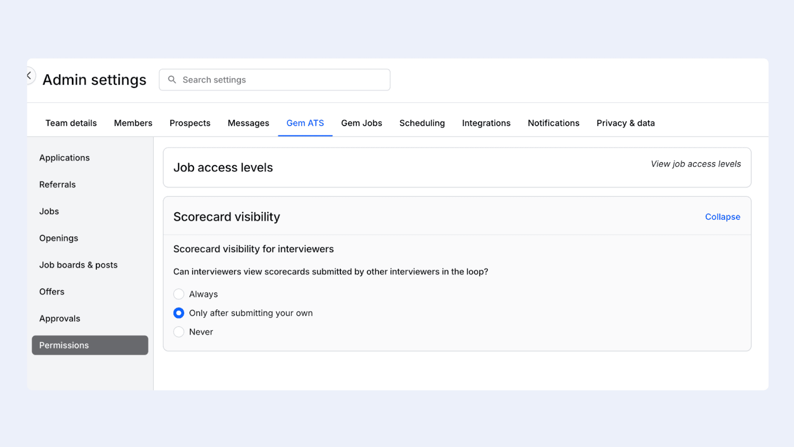Open the Applications section in the sidebar
Screen dimensions: 794x447
pyautogui.click(x=64, y=157)
